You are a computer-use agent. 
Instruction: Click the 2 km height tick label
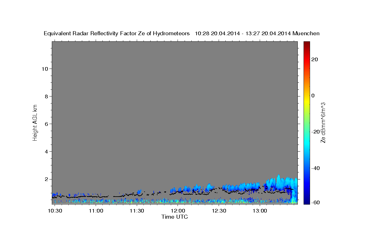46,179
